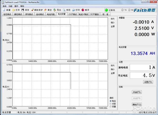Screen dimensions: 158x115
Task: Click the 清除(F12) button
Action: click(x=137, y=104)
